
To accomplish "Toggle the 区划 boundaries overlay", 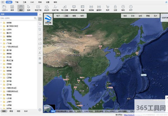I will [x=132, y=16].
